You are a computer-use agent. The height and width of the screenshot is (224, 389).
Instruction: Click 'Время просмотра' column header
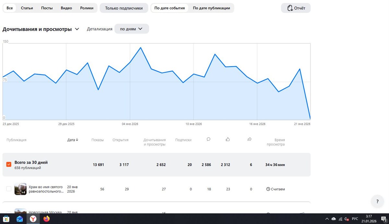(276, 142)
